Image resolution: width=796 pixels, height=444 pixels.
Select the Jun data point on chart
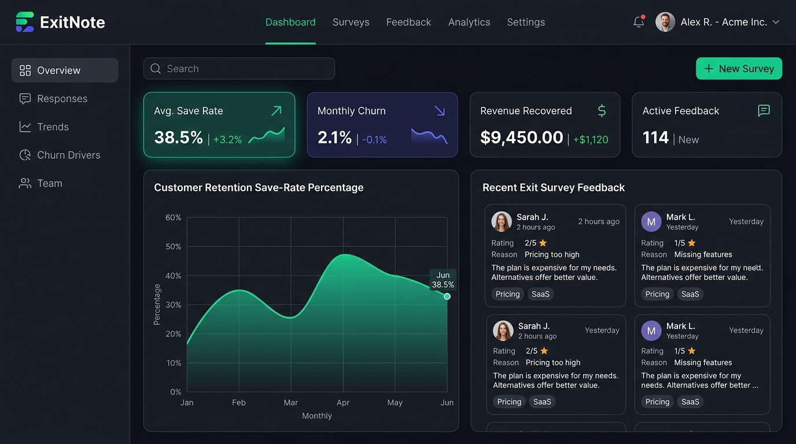pos(447,296)
